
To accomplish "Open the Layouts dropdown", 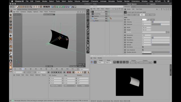I will pyautogui.click(x=160, y=4).
